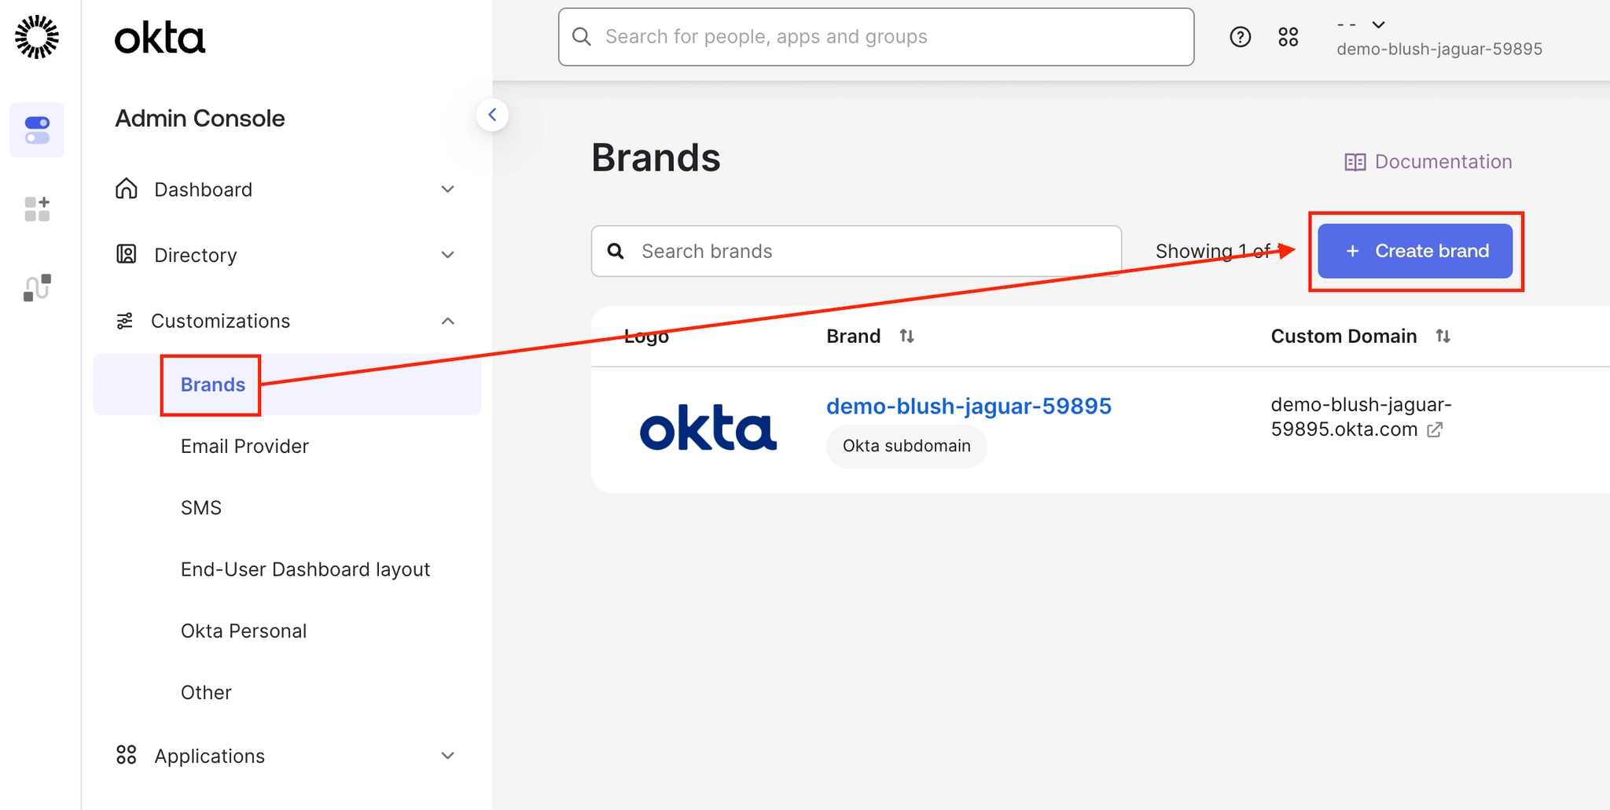Focus the people, apps and groups search box
The image size is (1610, 810).
pos(876,37)
